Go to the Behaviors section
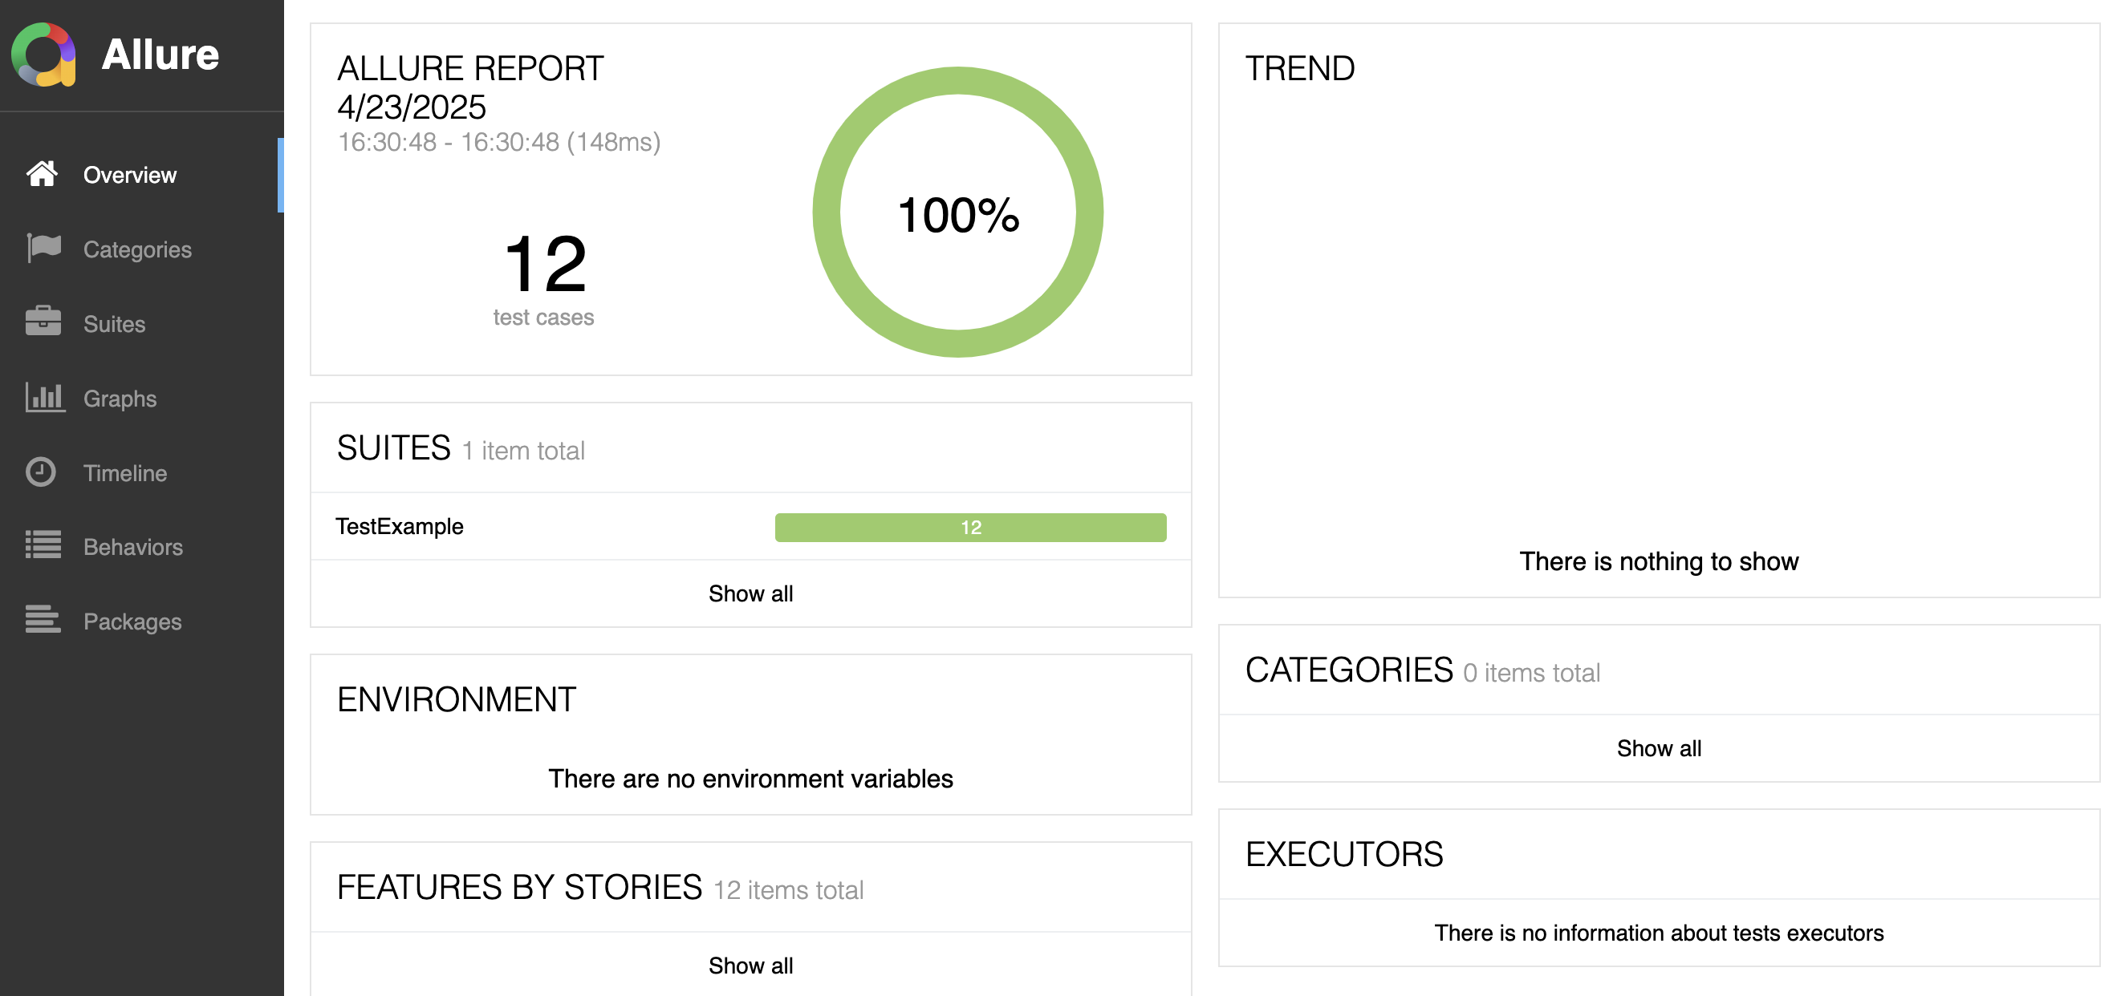The height and width of the screenshot is (996, 2125). click(x=133, y=547)
